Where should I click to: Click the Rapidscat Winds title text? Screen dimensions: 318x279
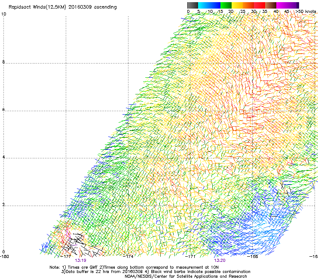[63, 7]
